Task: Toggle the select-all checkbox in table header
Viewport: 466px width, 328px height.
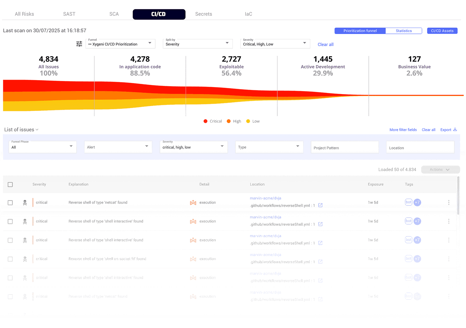Action: (10, 184)
